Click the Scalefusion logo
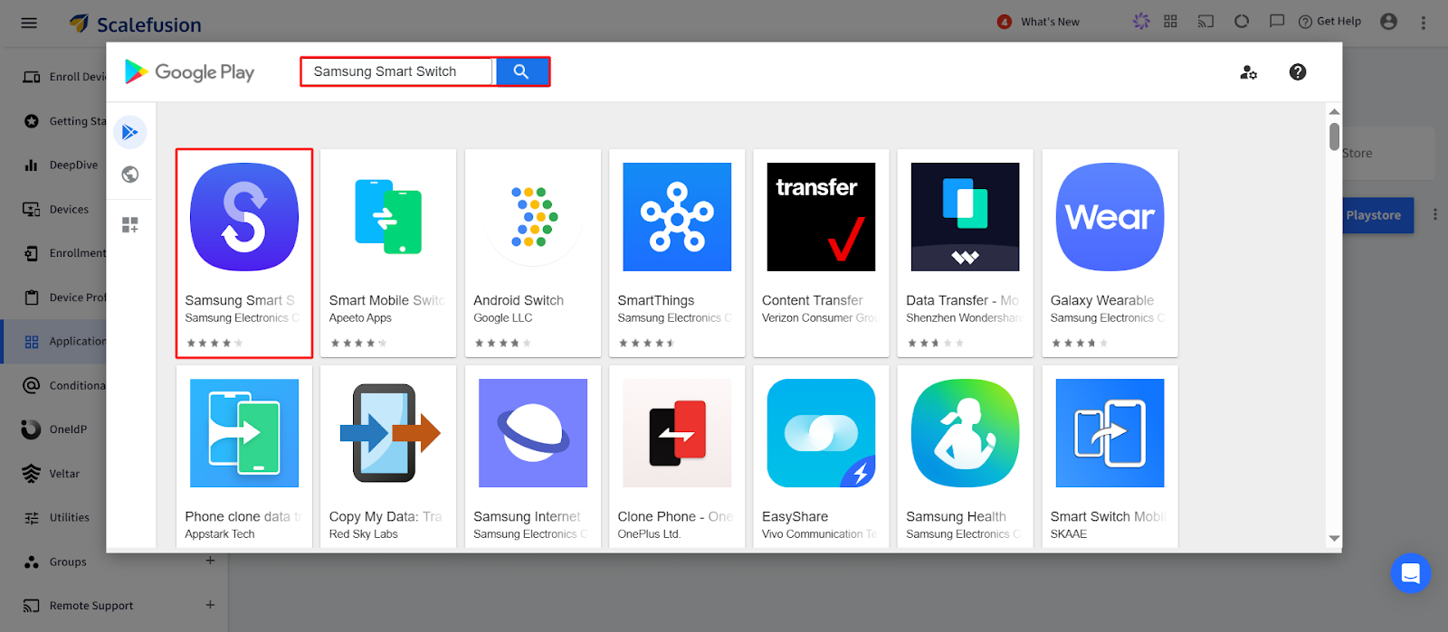 136,24
